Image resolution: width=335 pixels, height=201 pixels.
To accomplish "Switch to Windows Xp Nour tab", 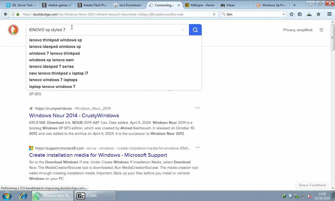I will [x=271, y=5].
